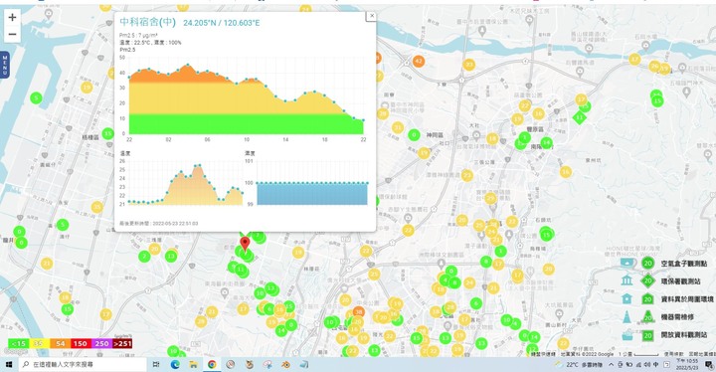716x372 pixels.
Task: Click the 空氣盒子觀測點 legend label
Action: click(683, 264)
